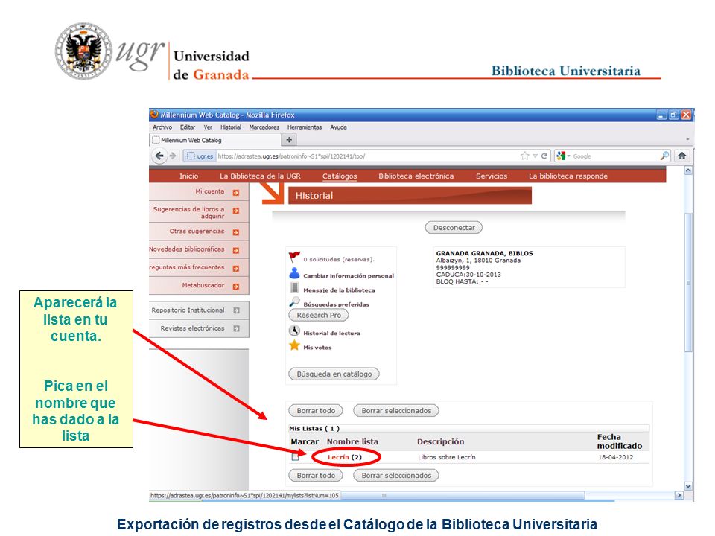
Task: Click the clock icon for Historial de lectura
Action: [x=295, y=331]
